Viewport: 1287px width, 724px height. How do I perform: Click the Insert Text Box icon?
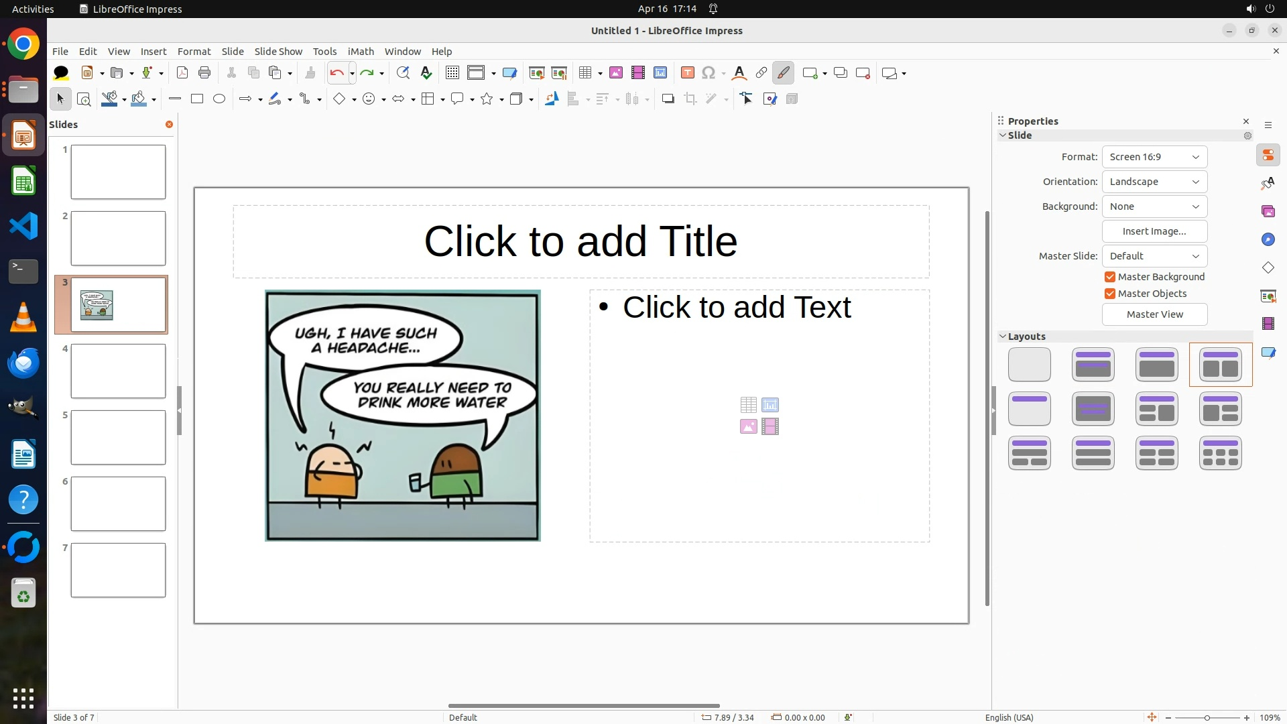pos(687,73)
